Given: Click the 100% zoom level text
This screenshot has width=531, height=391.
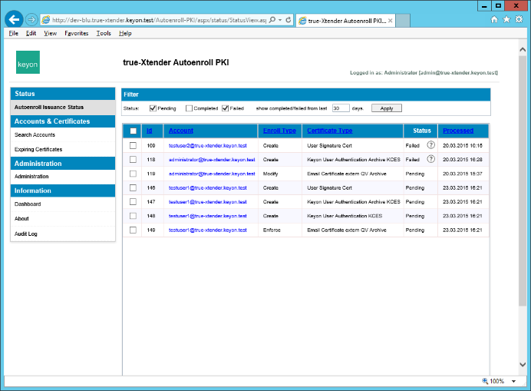Looking at the screenshot, I should [x=496, y=381].
